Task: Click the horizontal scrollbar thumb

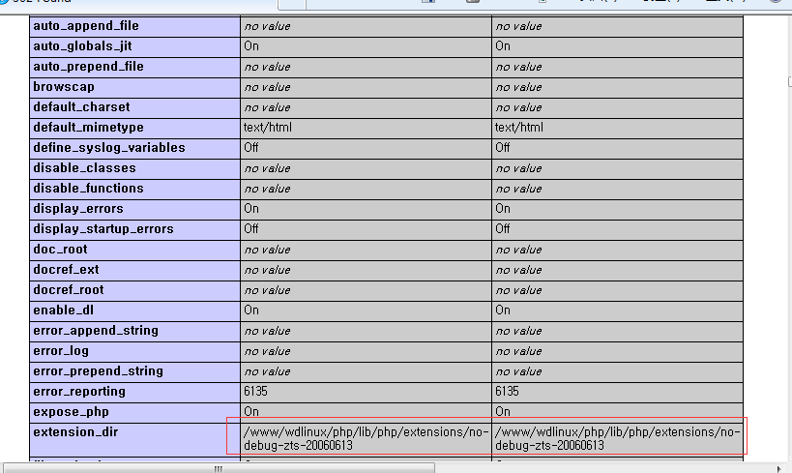Action: coord(219,468)
